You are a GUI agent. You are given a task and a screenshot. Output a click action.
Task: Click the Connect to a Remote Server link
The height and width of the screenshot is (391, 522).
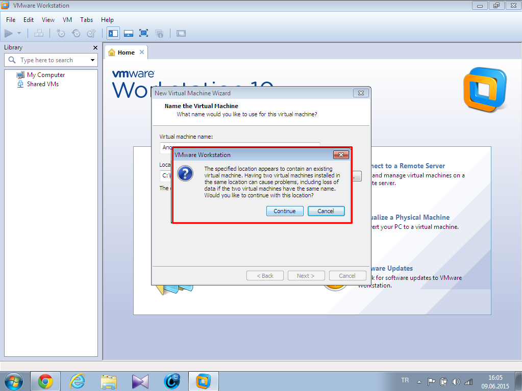pyautogui.click(x=408, y=166)
